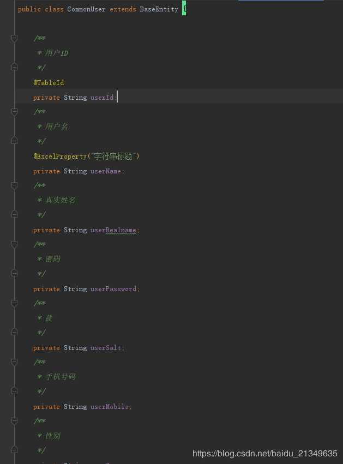The image size is (343, 464).
Task: Collapse fold end marker above @TableId
Action: pyautogui.click(x=14, y=67)
